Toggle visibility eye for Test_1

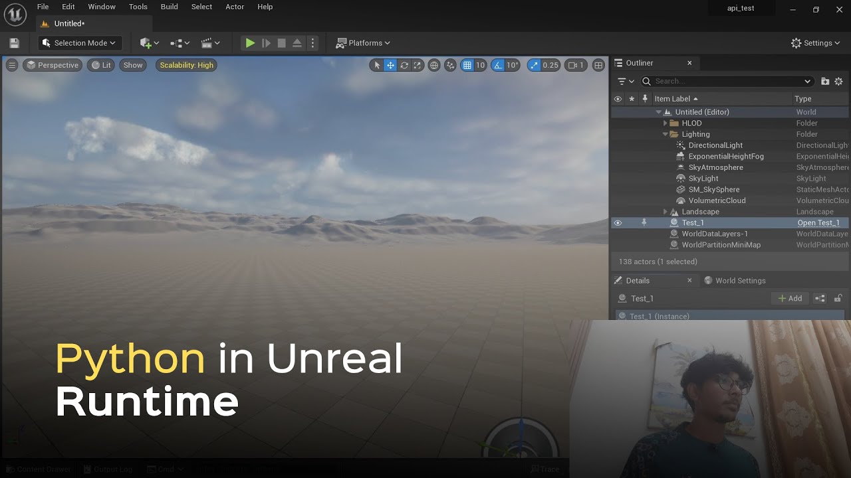tap(618, 223)
